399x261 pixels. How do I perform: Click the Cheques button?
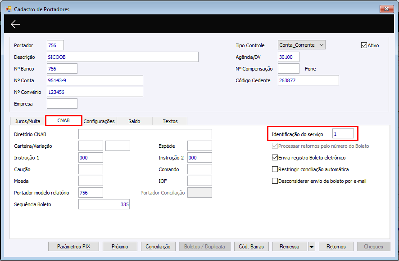point(373,247)
